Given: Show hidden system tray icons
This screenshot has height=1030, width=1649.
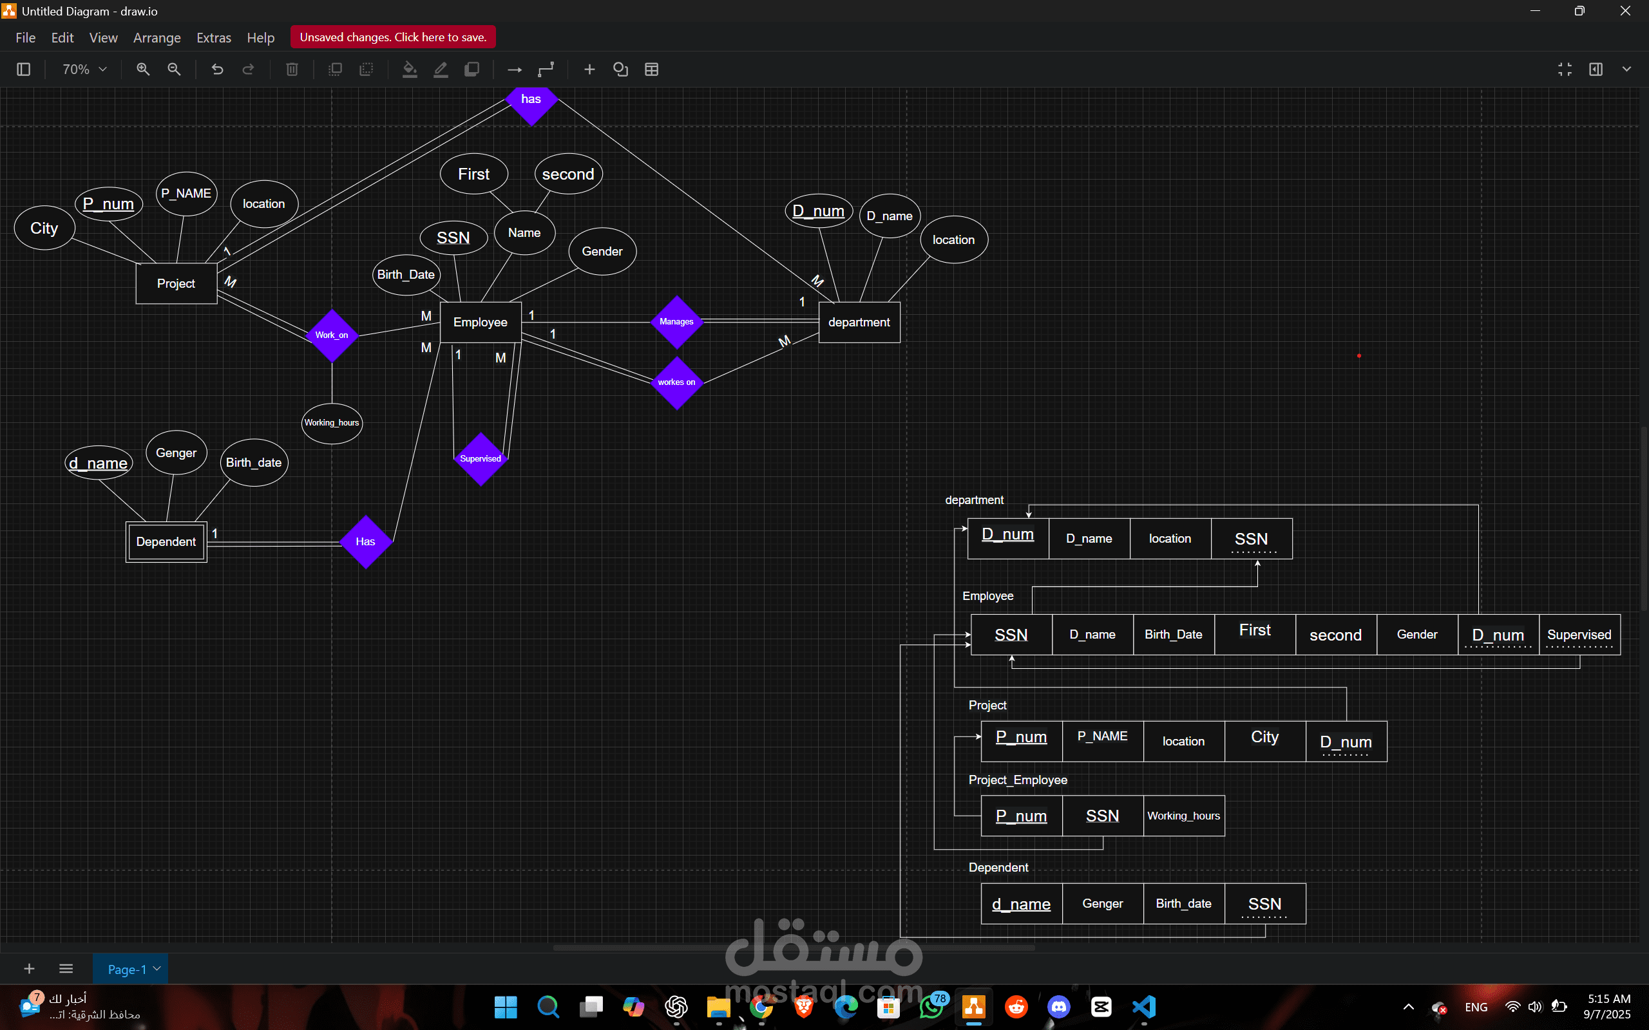Looking at the screenshot, I should [1409, 1007].
